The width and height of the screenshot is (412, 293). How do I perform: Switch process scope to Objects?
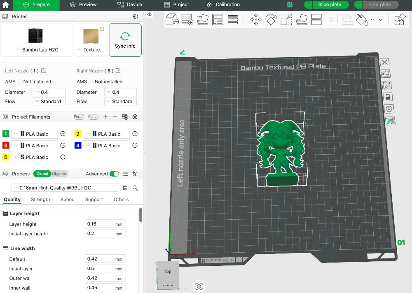pyautogui.click(x=59, y=174)
